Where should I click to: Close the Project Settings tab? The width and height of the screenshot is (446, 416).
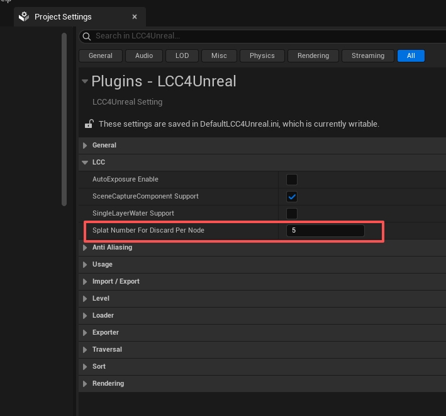pyautogui.click(x=135, y=17)
